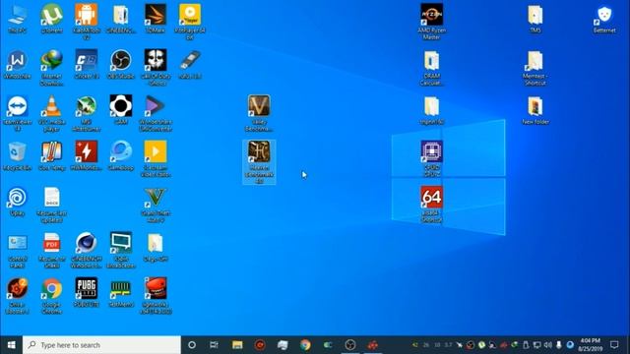The width and height of the screenshot is (630, 354).
Task: Launch Grand Theft Auto V shortcut
Action: coord(156,206)
